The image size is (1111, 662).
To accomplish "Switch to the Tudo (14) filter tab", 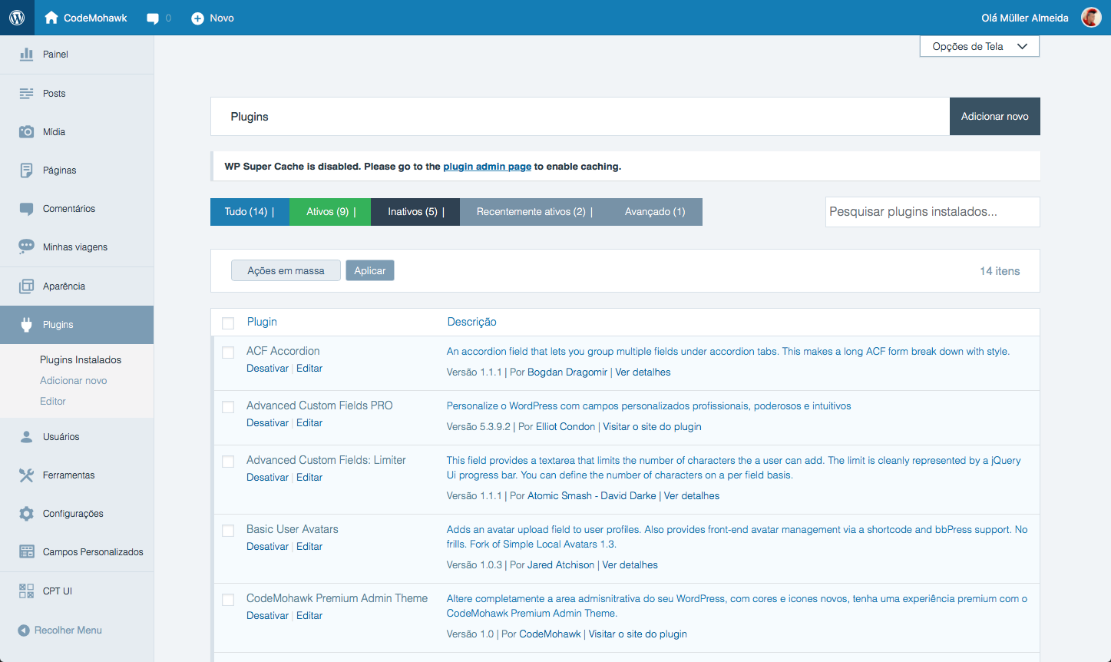I will pyautogui.click(x=250, y=212).
